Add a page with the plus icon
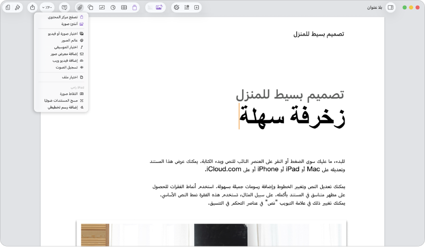This screenshot has width=425, height=247. pyautogui.click(x=196, y=8)
